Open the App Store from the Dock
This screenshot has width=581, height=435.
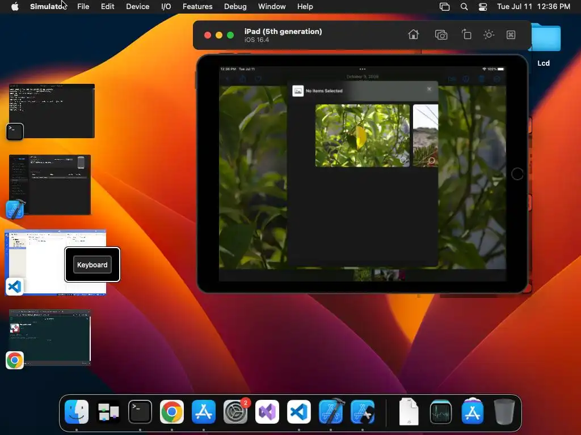point(204,412)
